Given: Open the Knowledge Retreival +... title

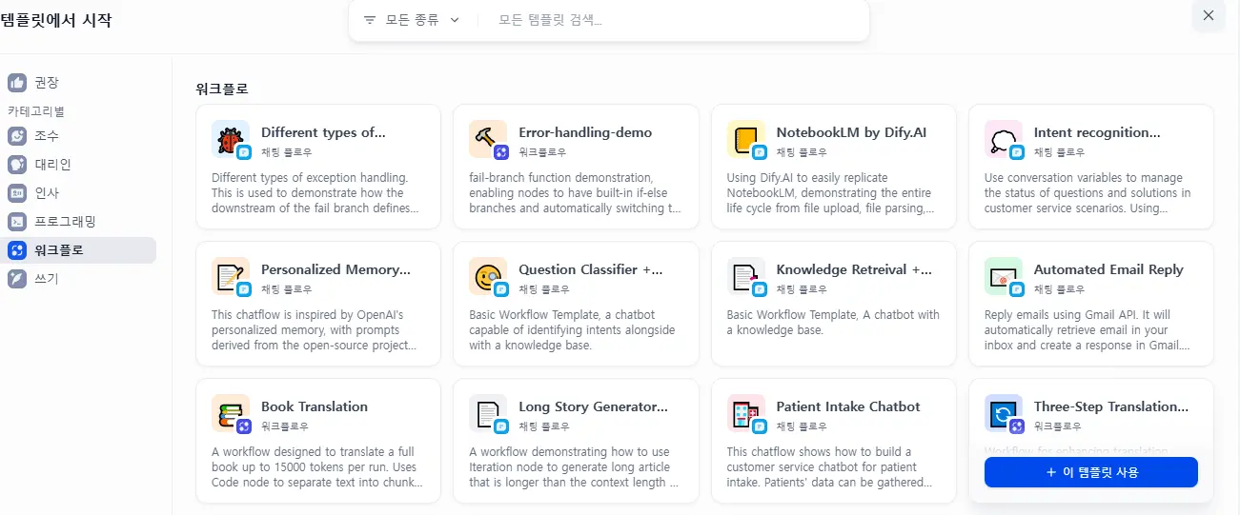Looking at the screenshot, I should pos(854,269).
